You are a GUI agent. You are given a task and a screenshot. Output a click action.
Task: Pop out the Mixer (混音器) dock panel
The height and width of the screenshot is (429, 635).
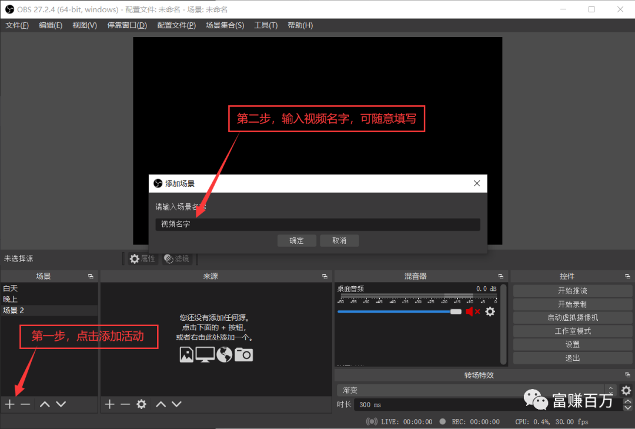[x=500, y=276]
